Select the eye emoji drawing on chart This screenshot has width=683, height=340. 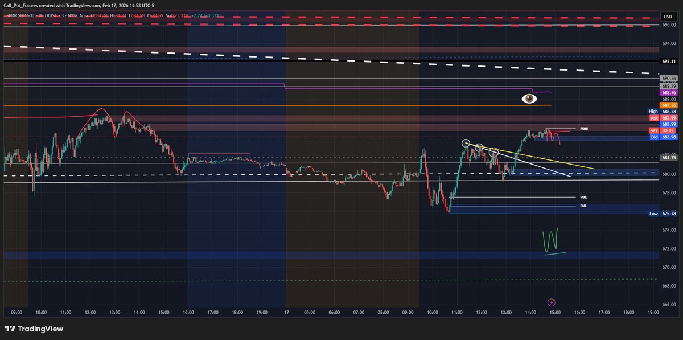click(x=529, y=99)
